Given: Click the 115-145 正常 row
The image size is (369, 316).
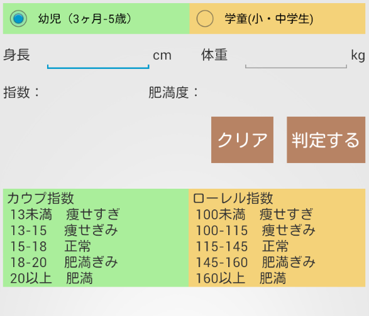Looking at the screenshot, I should [242, 246].
